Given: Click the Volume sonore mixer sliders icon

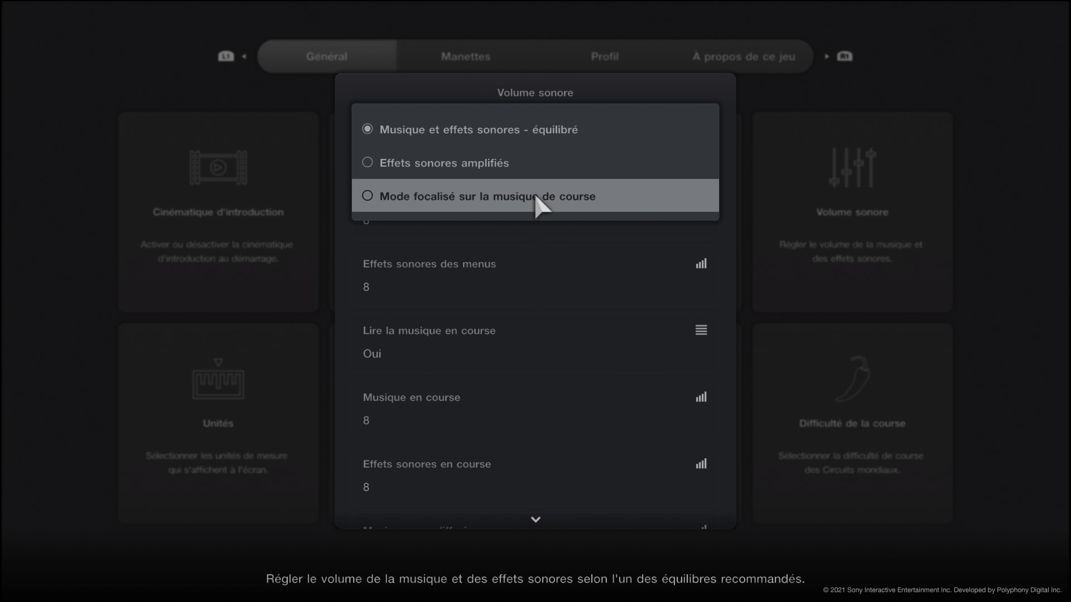Looking at the screenshot, I should pyautogui.click(x=852, y=167).
